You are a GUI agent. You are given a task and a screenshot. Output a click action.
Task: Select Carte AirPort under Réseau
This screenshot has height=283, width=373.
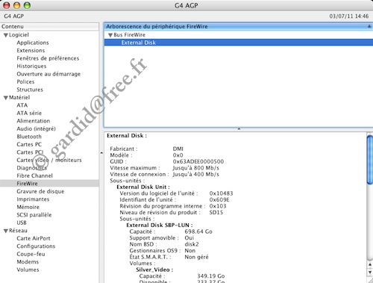[x=34, y=238]
